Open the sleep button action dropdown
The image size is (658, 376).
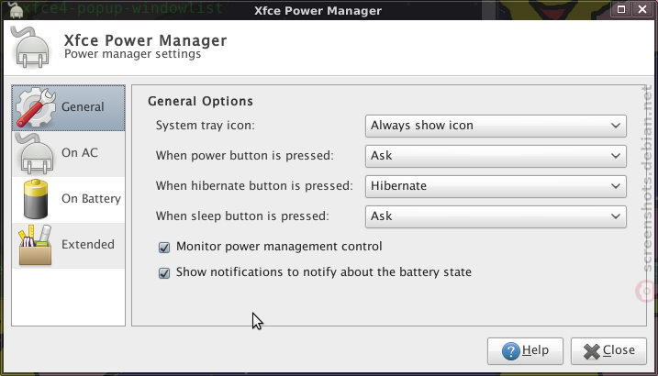[x=496, y=216]
